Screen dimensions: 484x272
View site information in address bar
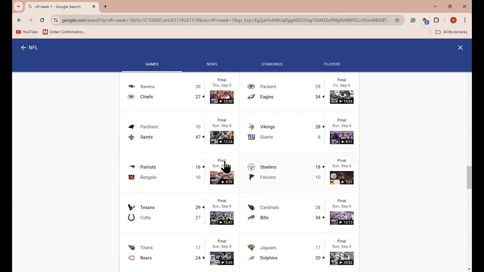point(56,20)
